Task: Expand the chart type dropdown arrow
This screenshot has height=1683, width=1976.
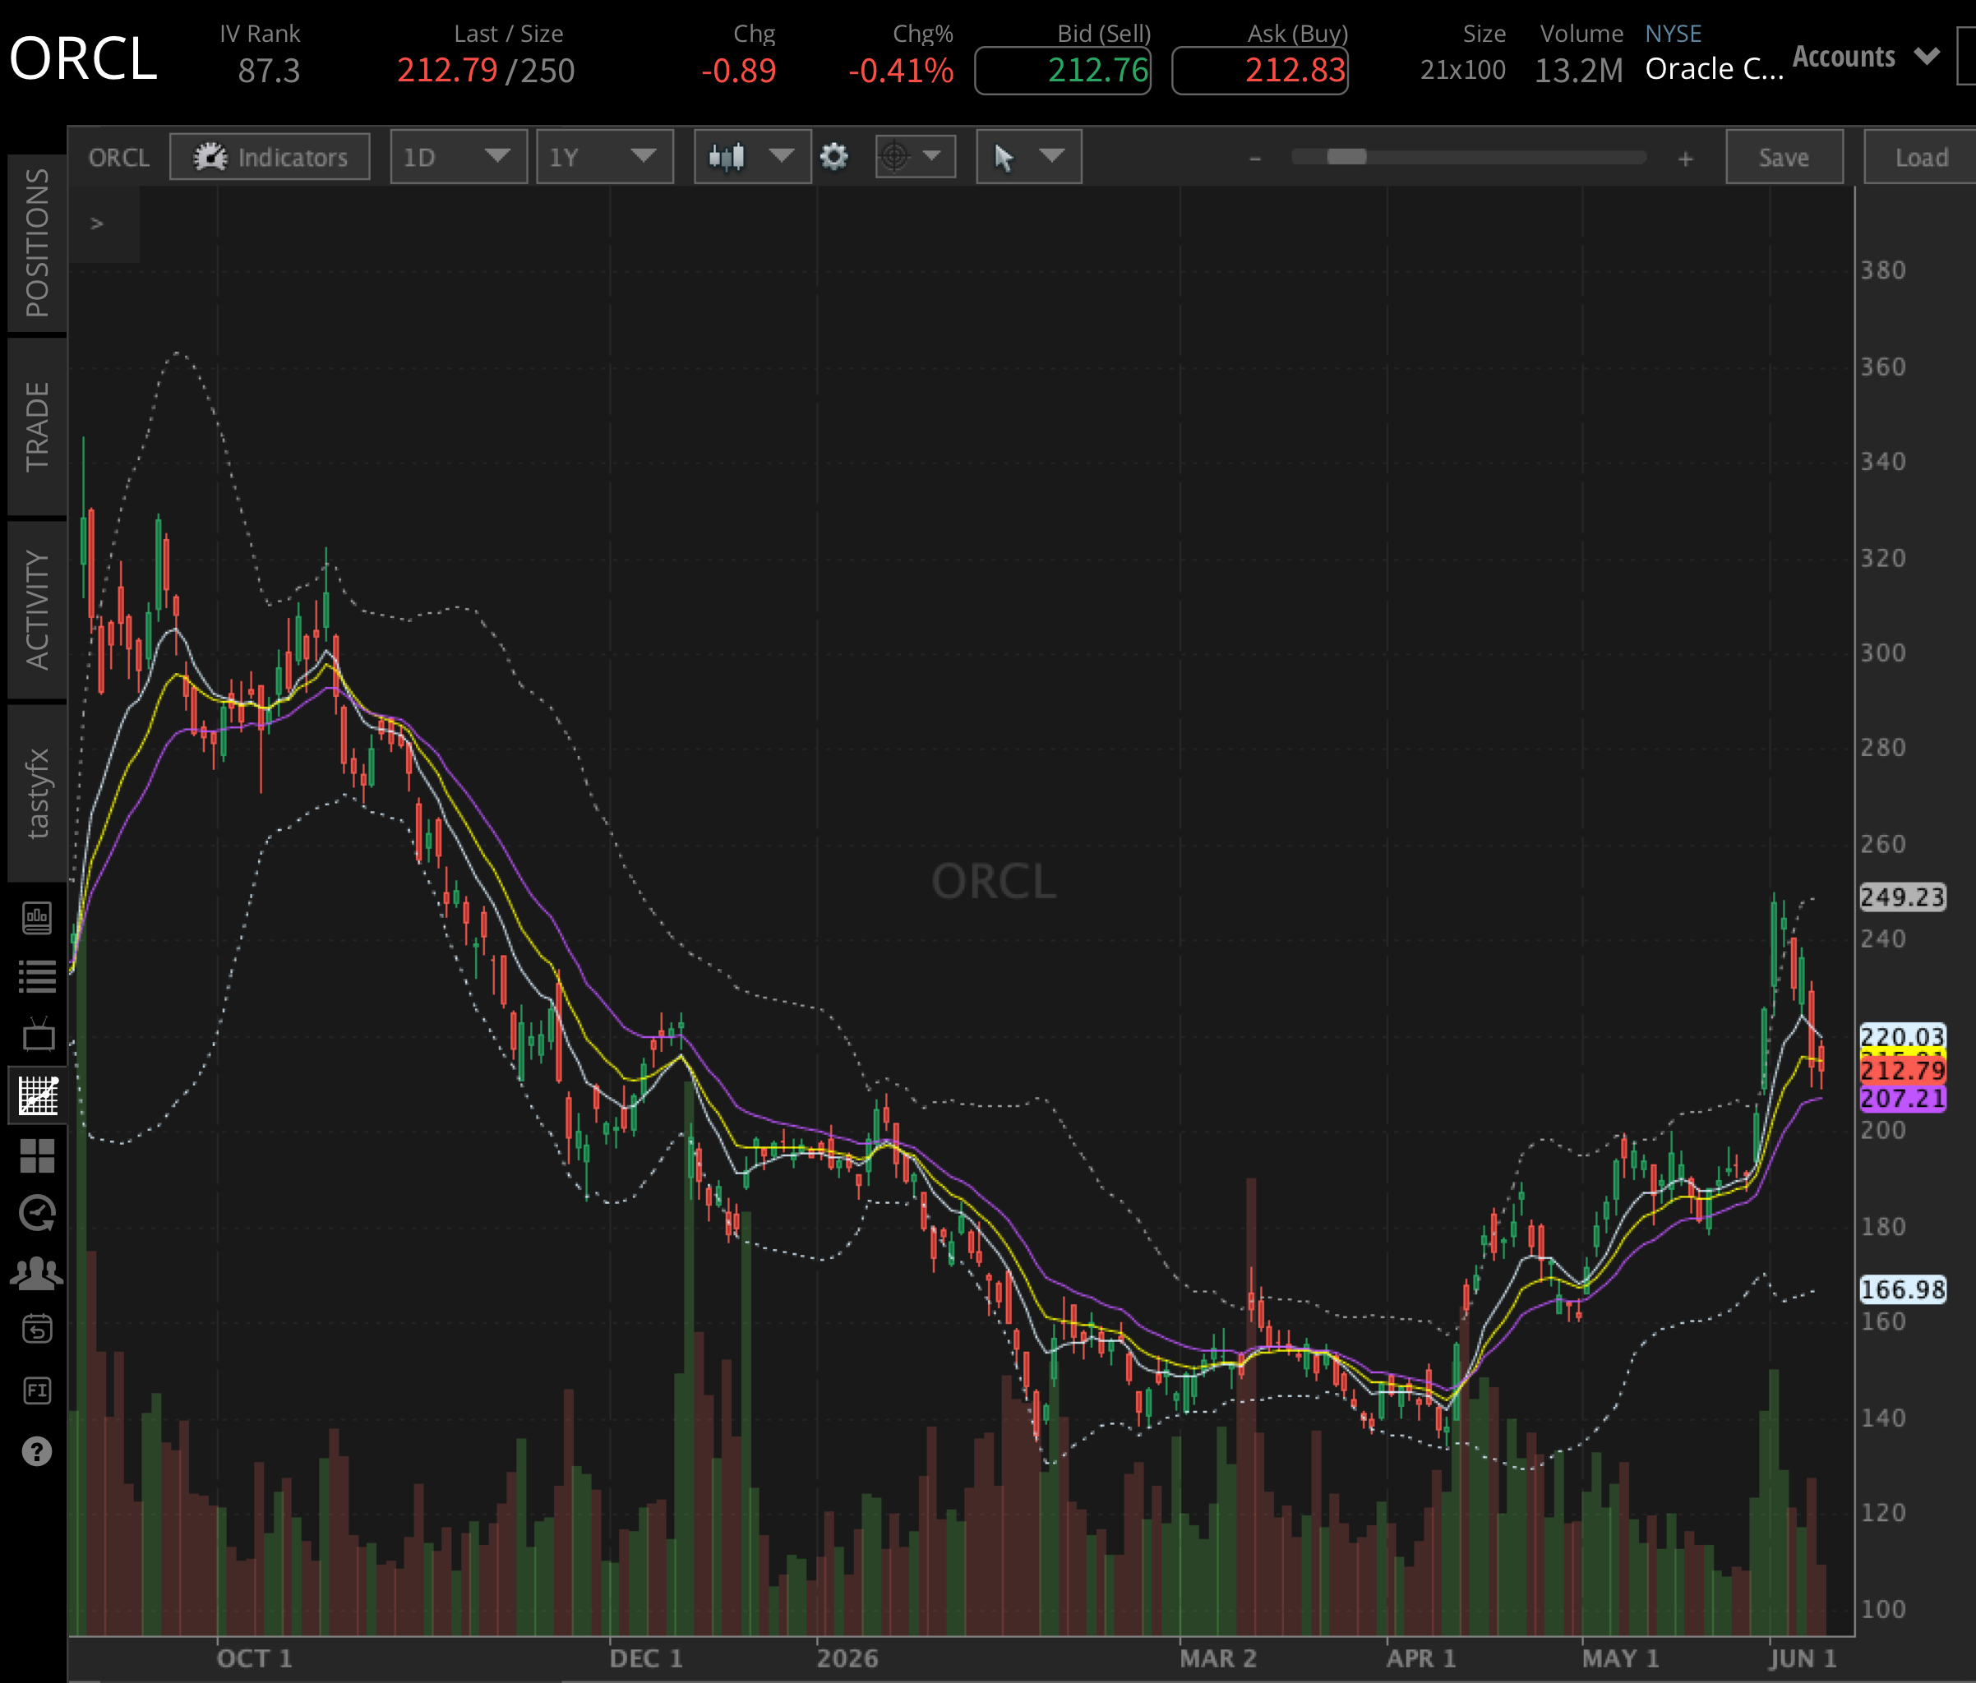Action: pyautogui.click(x=781, y=155)
